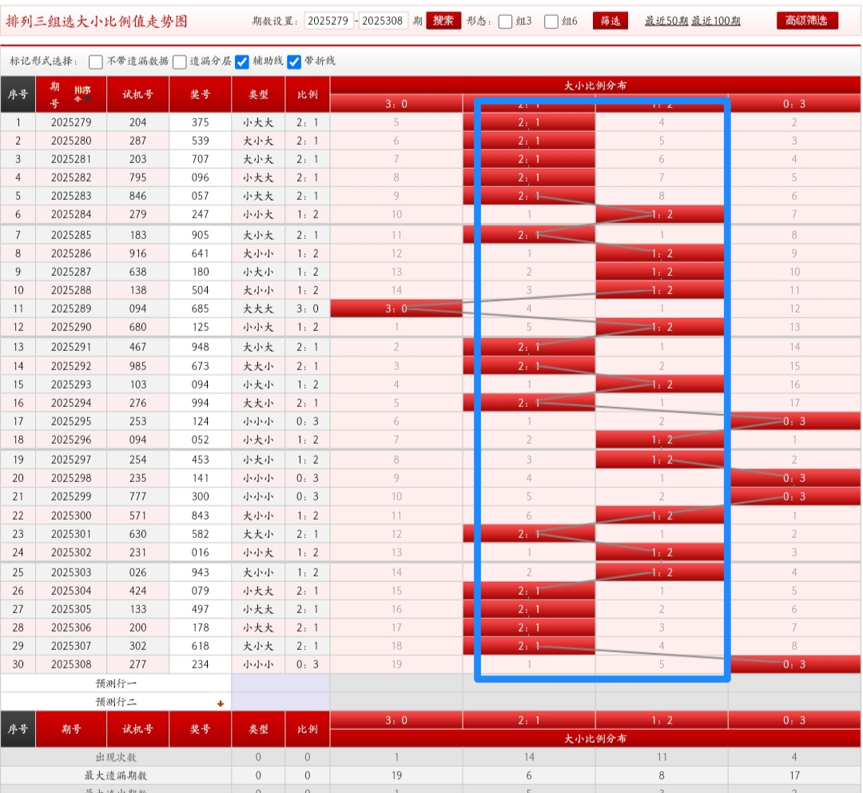Click the 类型 column header at top
The image size is (863, 793).
258,94
